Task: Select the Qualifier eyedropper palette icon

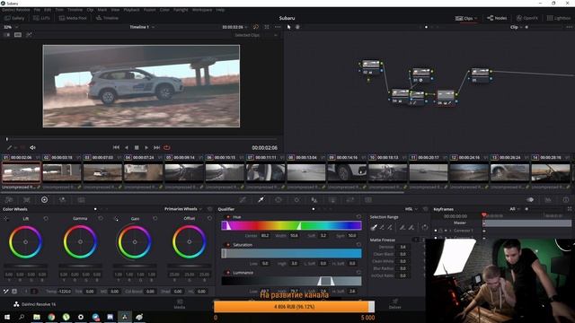Action: [261, 200]
